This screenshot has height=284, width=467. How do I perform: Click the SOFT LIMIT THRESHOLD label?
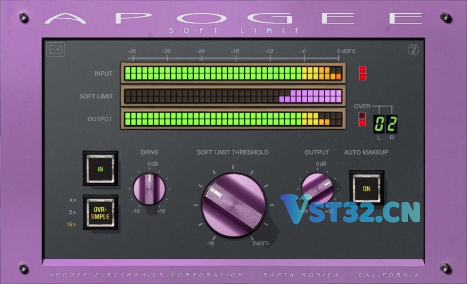[232, 153]
